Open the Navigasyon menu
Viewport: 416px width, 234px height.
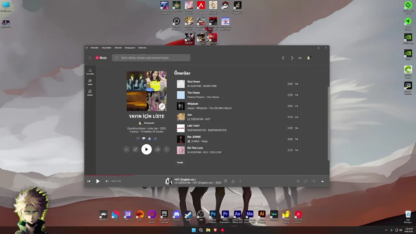pos(130,48)
